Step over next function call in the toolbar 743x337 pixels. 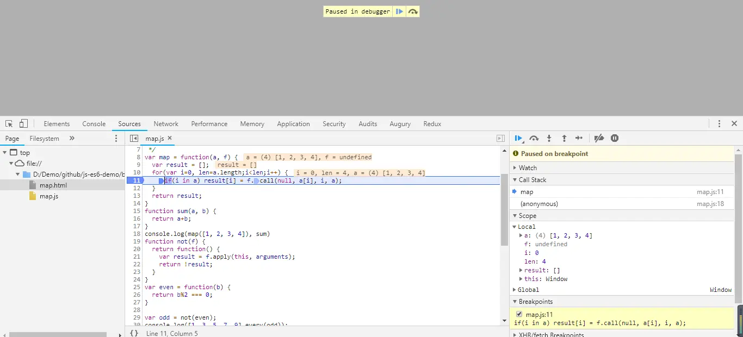534,139
